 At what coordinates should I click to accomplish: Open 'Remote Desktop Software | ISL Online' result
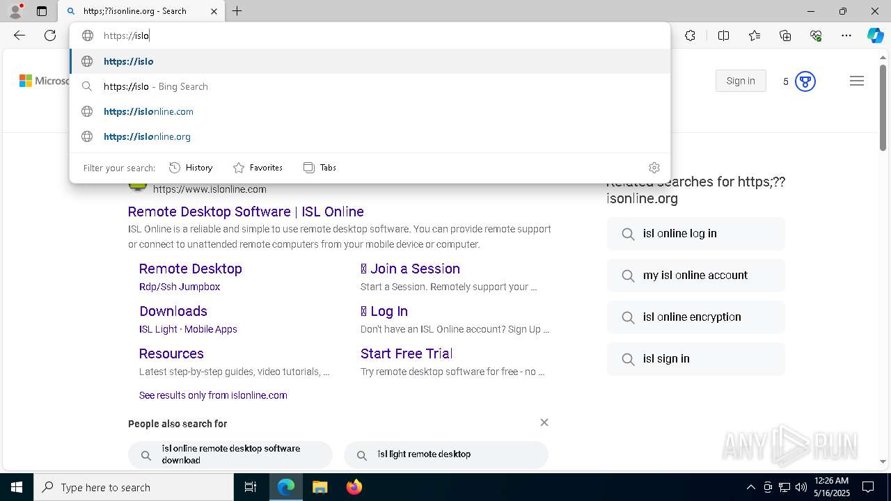pyautogui.click(x=246, y=212)
